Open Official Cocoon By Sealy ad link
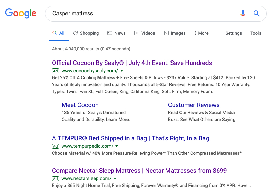Screen dimensions: 272x196 (132, 63)
